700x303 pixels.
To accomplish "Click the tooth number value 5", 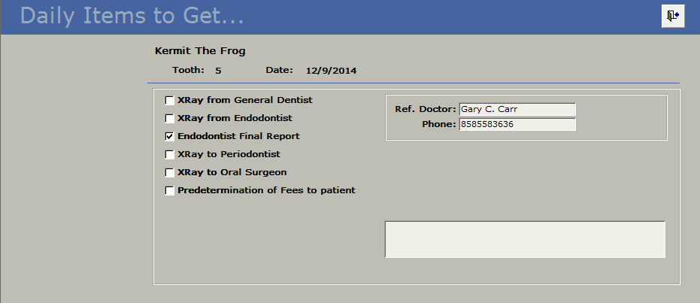I will 218,71.
